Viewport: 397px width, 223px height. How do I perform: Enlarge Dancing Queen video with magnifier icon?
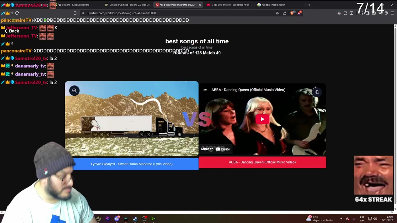(x=317, y=92)
